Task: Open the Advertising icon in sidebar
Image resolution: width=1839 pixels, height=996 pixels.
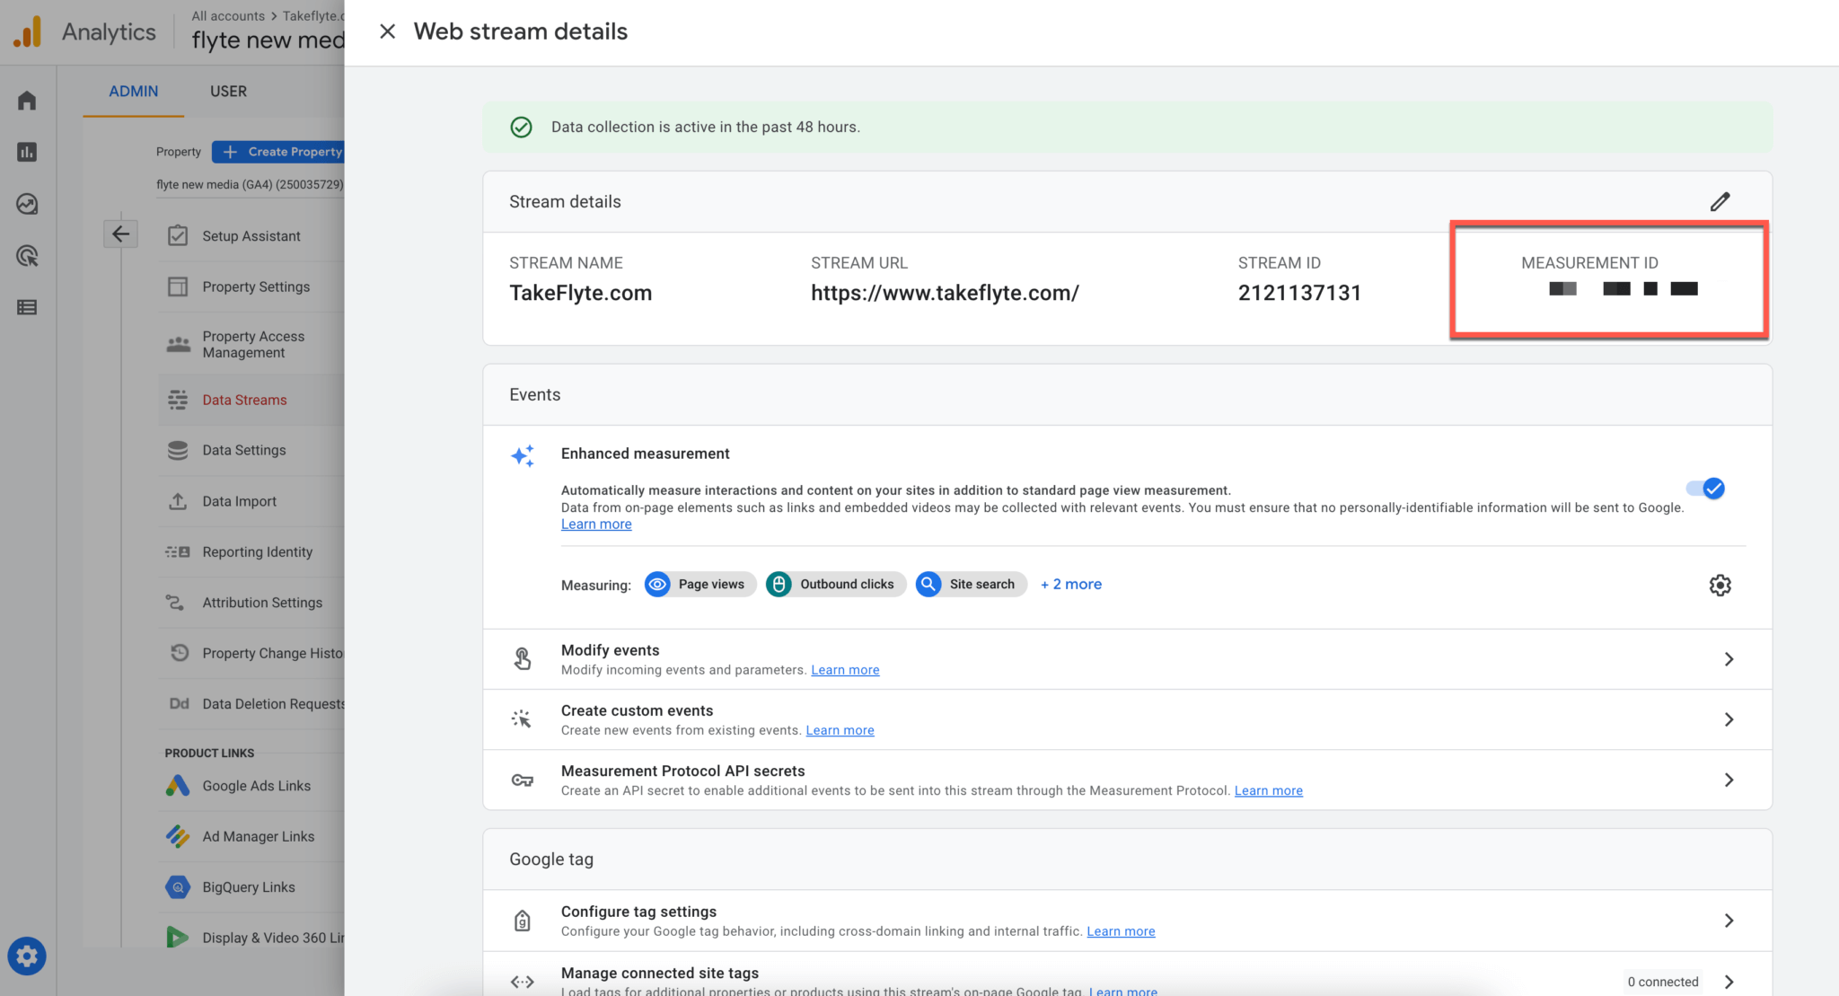Action: [27, 256]
